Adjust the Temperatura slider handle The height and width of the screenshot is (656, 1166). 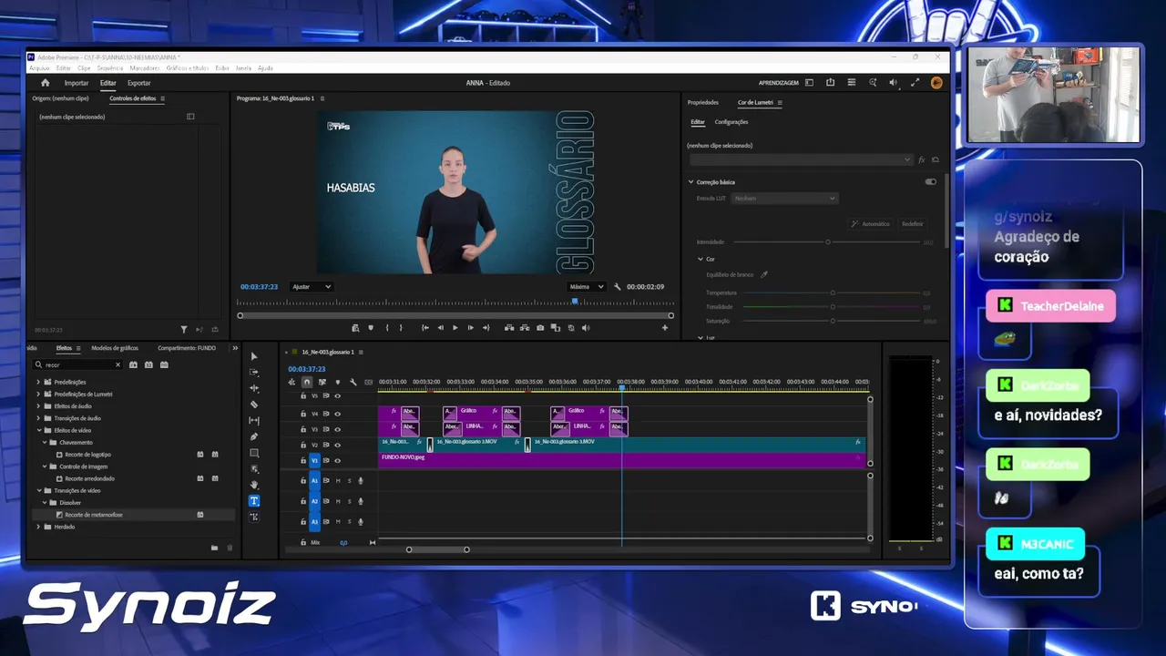(833, 292)
